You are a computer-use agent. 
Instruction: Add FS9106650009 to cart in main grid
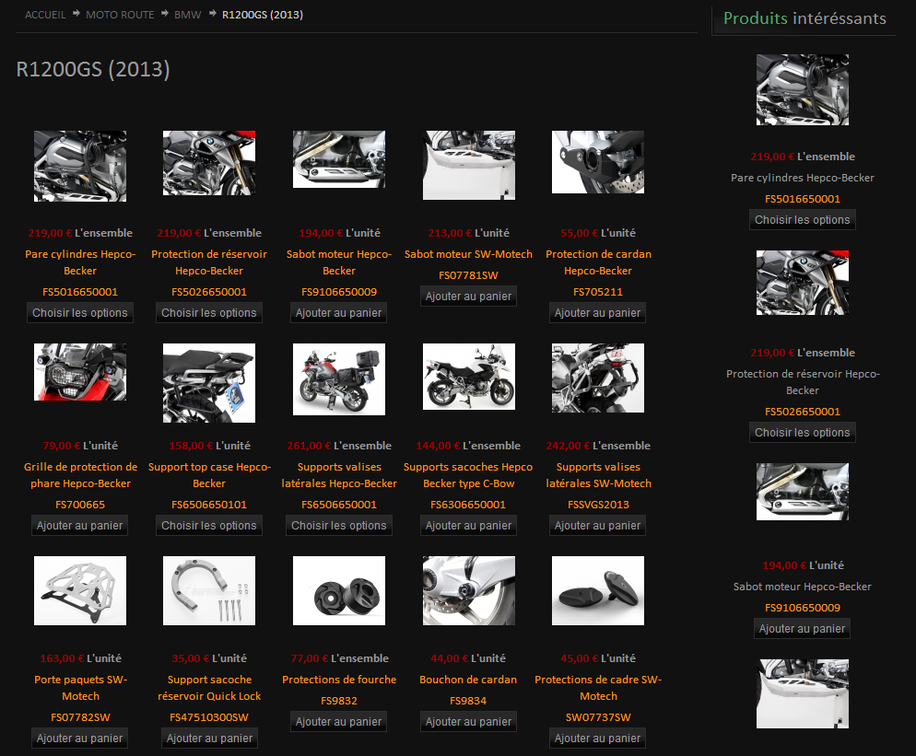pyautogui.click(x=339, y=313)
